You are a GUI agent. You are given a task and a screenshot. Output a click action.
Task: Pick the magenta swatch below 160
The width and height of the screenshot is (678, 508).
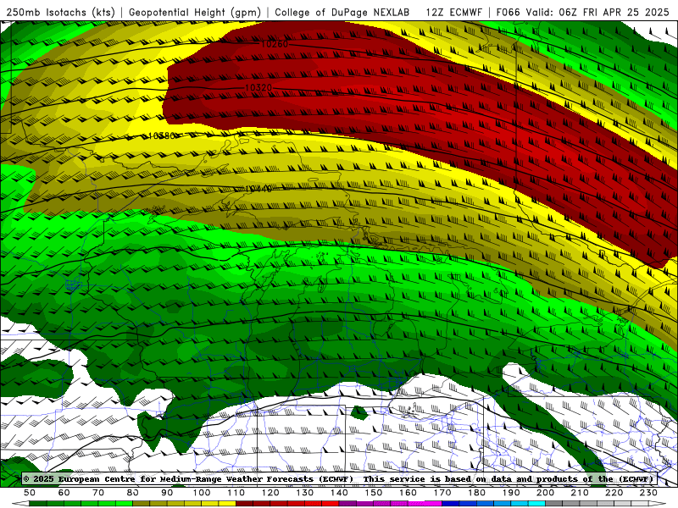(x=416, y=504)
